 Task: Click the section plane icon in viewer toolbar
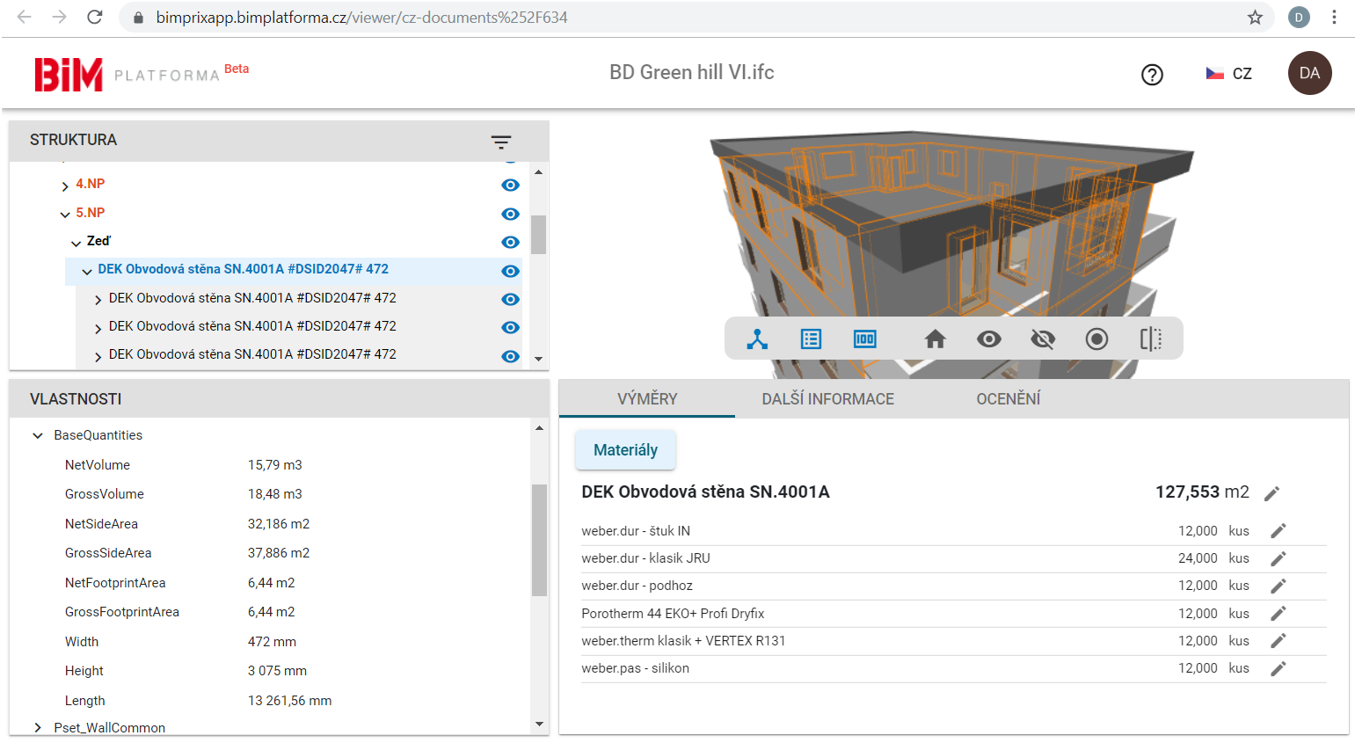(x=1150, y=339)
